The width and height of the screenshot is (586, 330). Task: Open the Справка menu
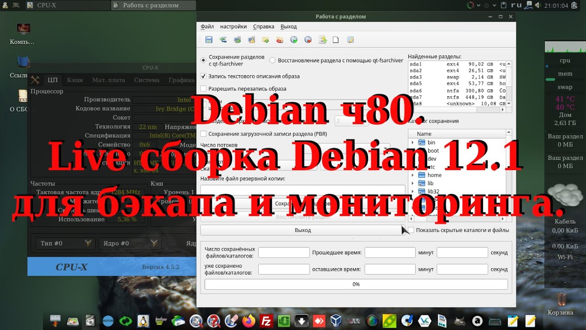tap(264, 27)
